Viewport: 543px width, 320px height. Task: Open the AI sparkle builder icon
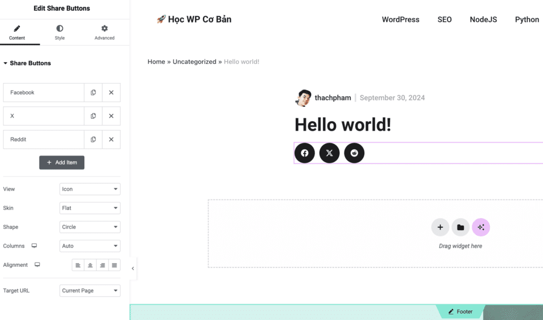point(481,227)
